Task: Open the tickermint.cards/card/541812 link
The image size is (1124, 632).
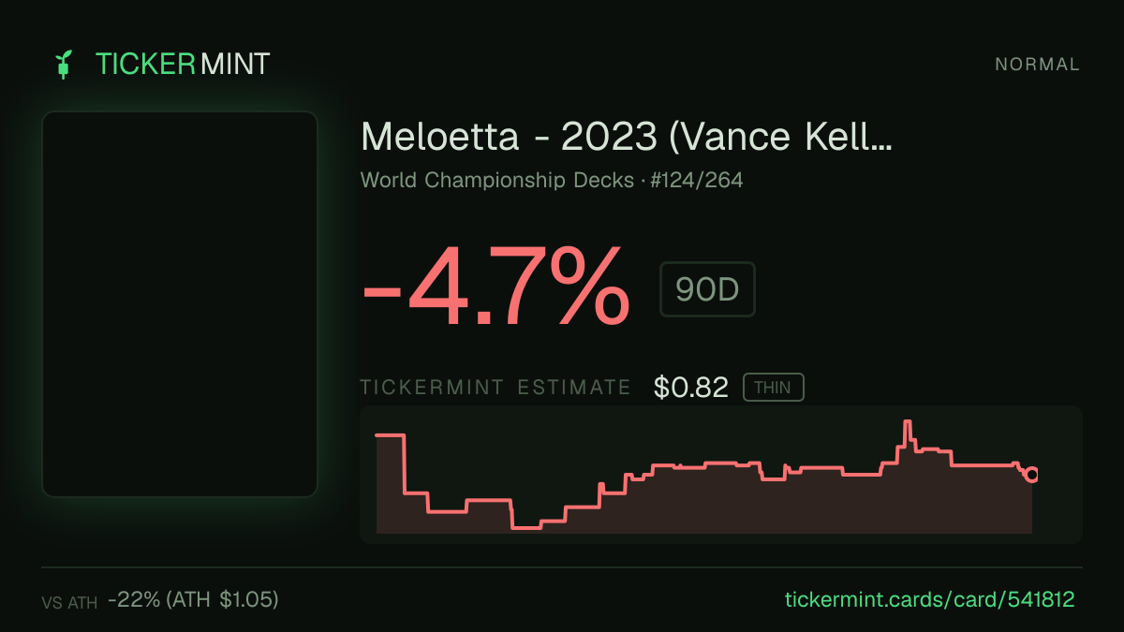Action: [x=928, y=599]
